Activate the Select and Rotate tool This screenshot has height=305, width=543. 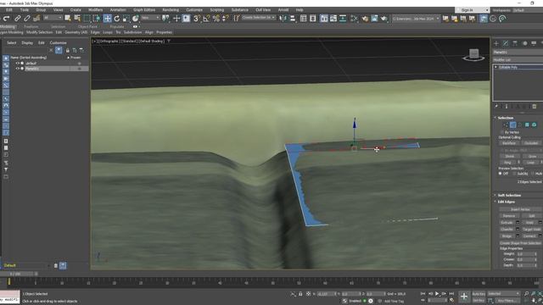coord(117,19)
